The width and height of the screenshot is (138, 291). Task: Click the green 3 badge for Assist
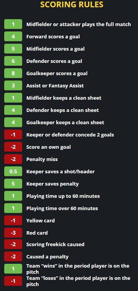(x=13, y=85)
